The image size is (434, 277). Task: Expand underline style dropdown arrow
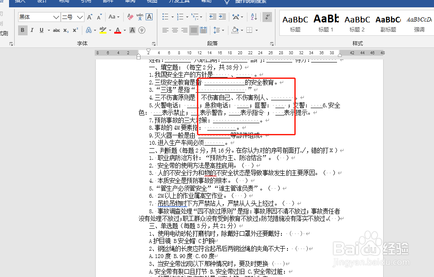(x=49, y=30)
